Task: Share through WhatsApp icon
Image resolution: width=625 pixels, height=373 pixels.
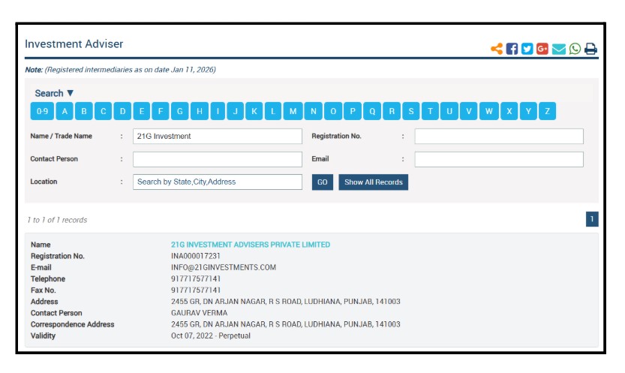Action: 575,49
